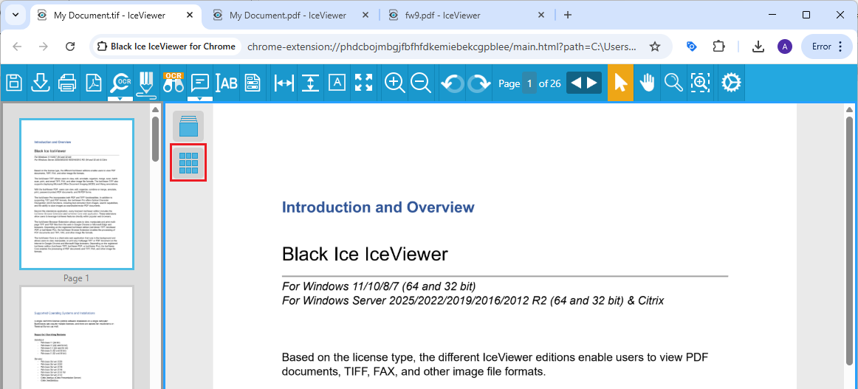Viewport: 858px width, 389px height.
Task: Fit page to height
Action: pyautogui.click(x=310, y=83)
